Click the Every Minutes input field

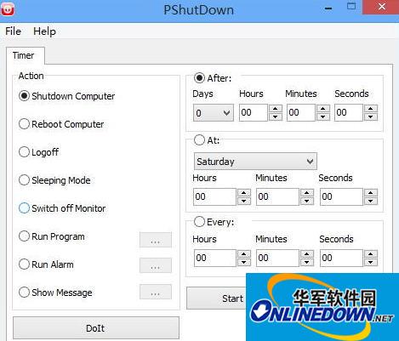[x=277, y=258]
